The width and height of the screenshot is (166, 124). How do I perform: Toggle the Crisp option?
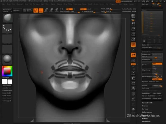click(x=157, y=69)
